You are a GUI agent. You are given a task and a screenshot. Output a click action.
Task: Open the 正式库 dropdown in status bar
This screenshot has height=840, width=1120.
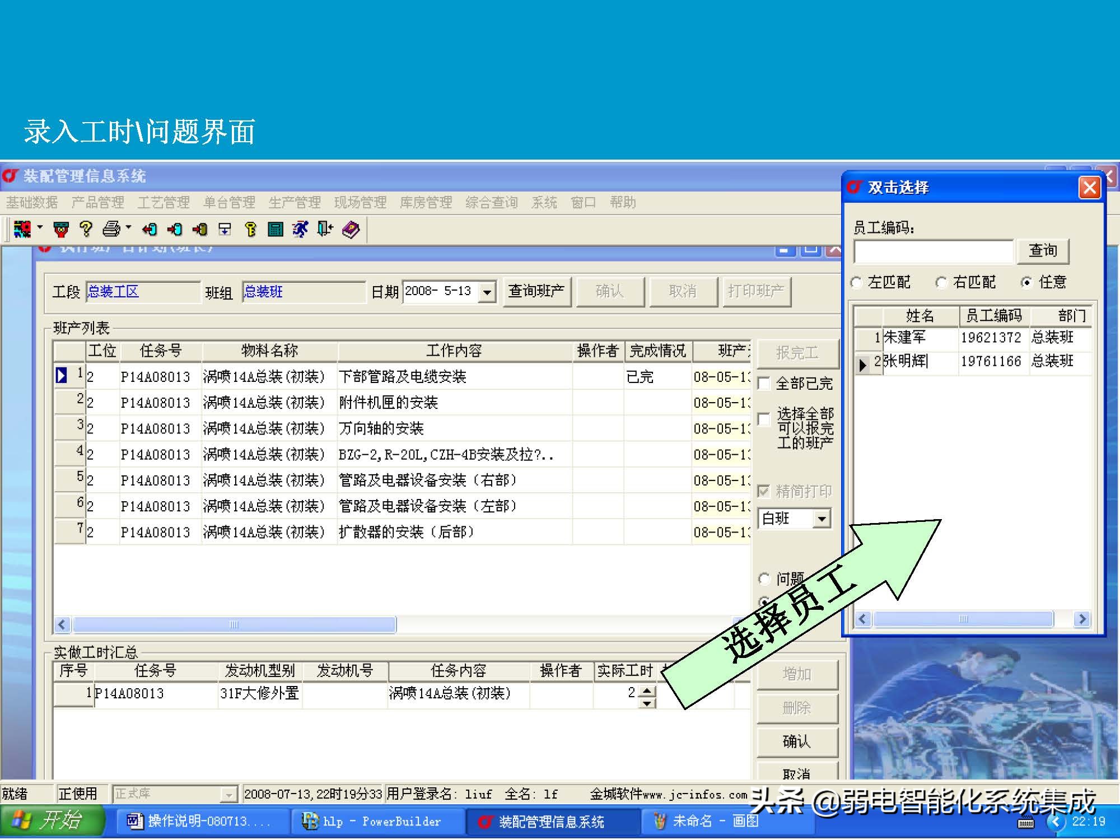tap(228, 794)
